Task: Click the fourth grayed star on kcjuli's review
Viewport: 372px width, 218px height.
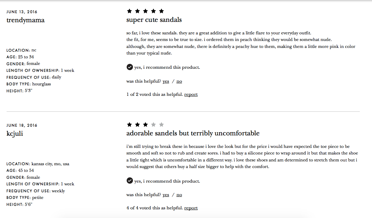Action: coord(153,124)
